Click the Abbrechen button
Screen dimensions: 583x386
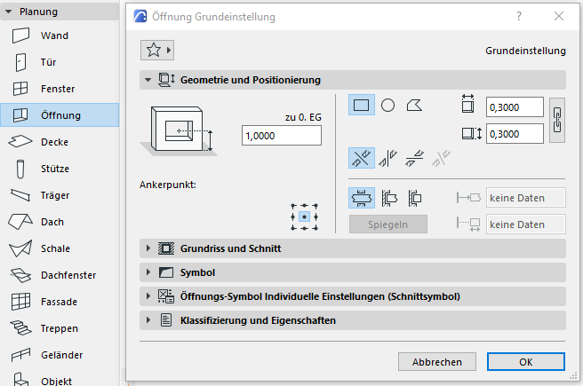pyautogui.click(x=436, y=362)
